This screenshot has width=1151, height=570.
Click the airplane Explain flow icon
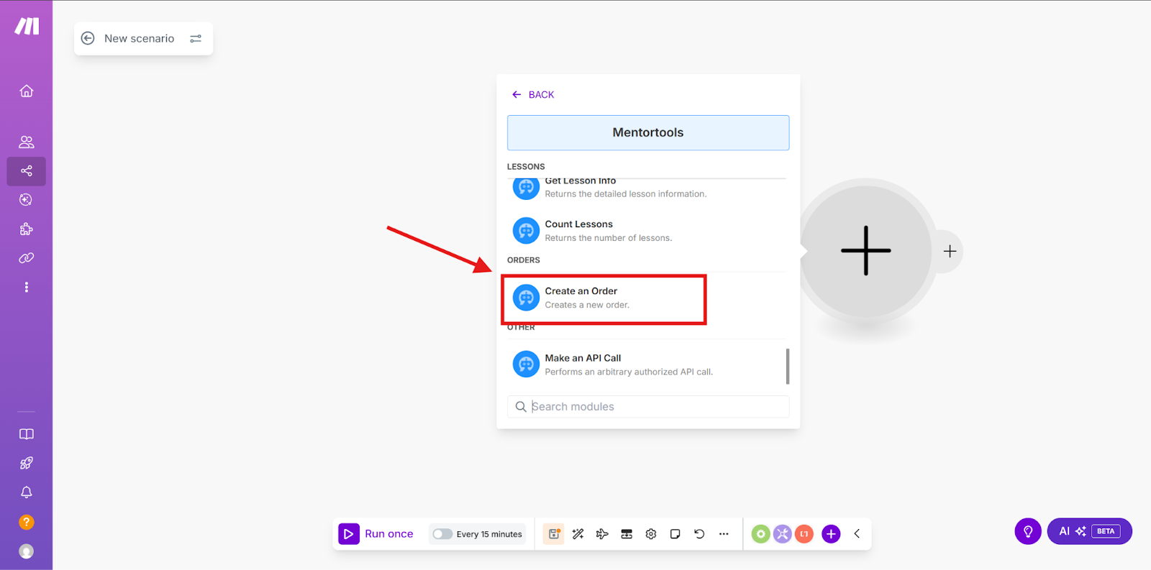click(x=602, y=534)
